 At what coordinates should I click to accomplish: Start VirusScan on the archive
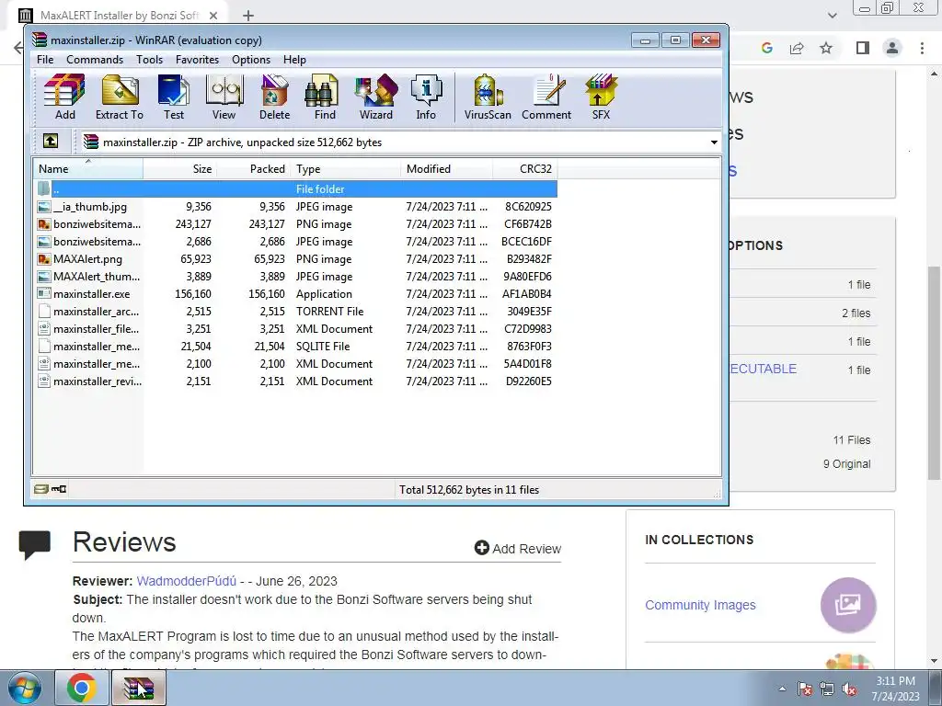488,97
